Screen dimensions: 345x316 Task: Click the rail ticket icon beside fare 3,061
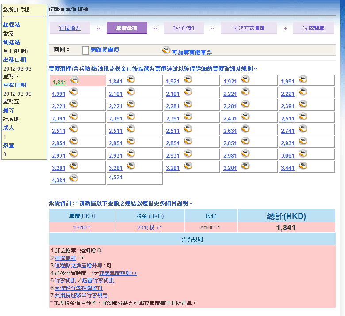(x=303, y=154)
